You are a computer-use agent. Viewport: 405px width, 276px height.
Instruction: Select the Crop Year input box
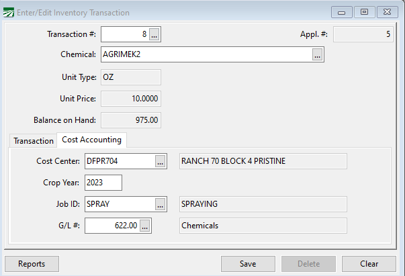pos(103,183)
